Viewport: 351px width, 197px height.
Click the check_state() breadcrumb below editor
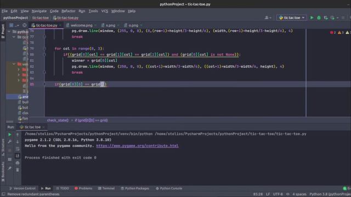pyautogui.click(x=58, y=120)
